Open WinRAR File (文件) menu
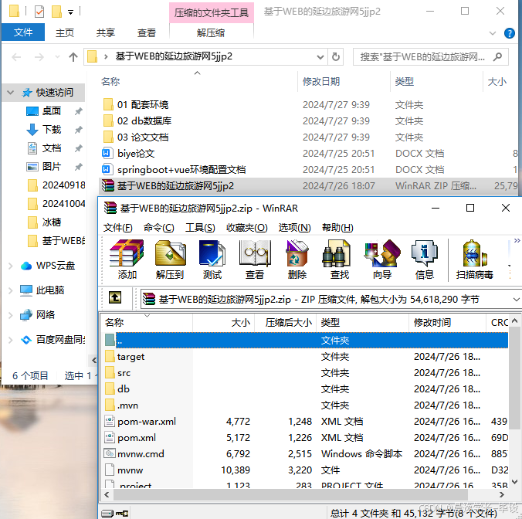This screenshot has width=522, height=519. point(117,228)
